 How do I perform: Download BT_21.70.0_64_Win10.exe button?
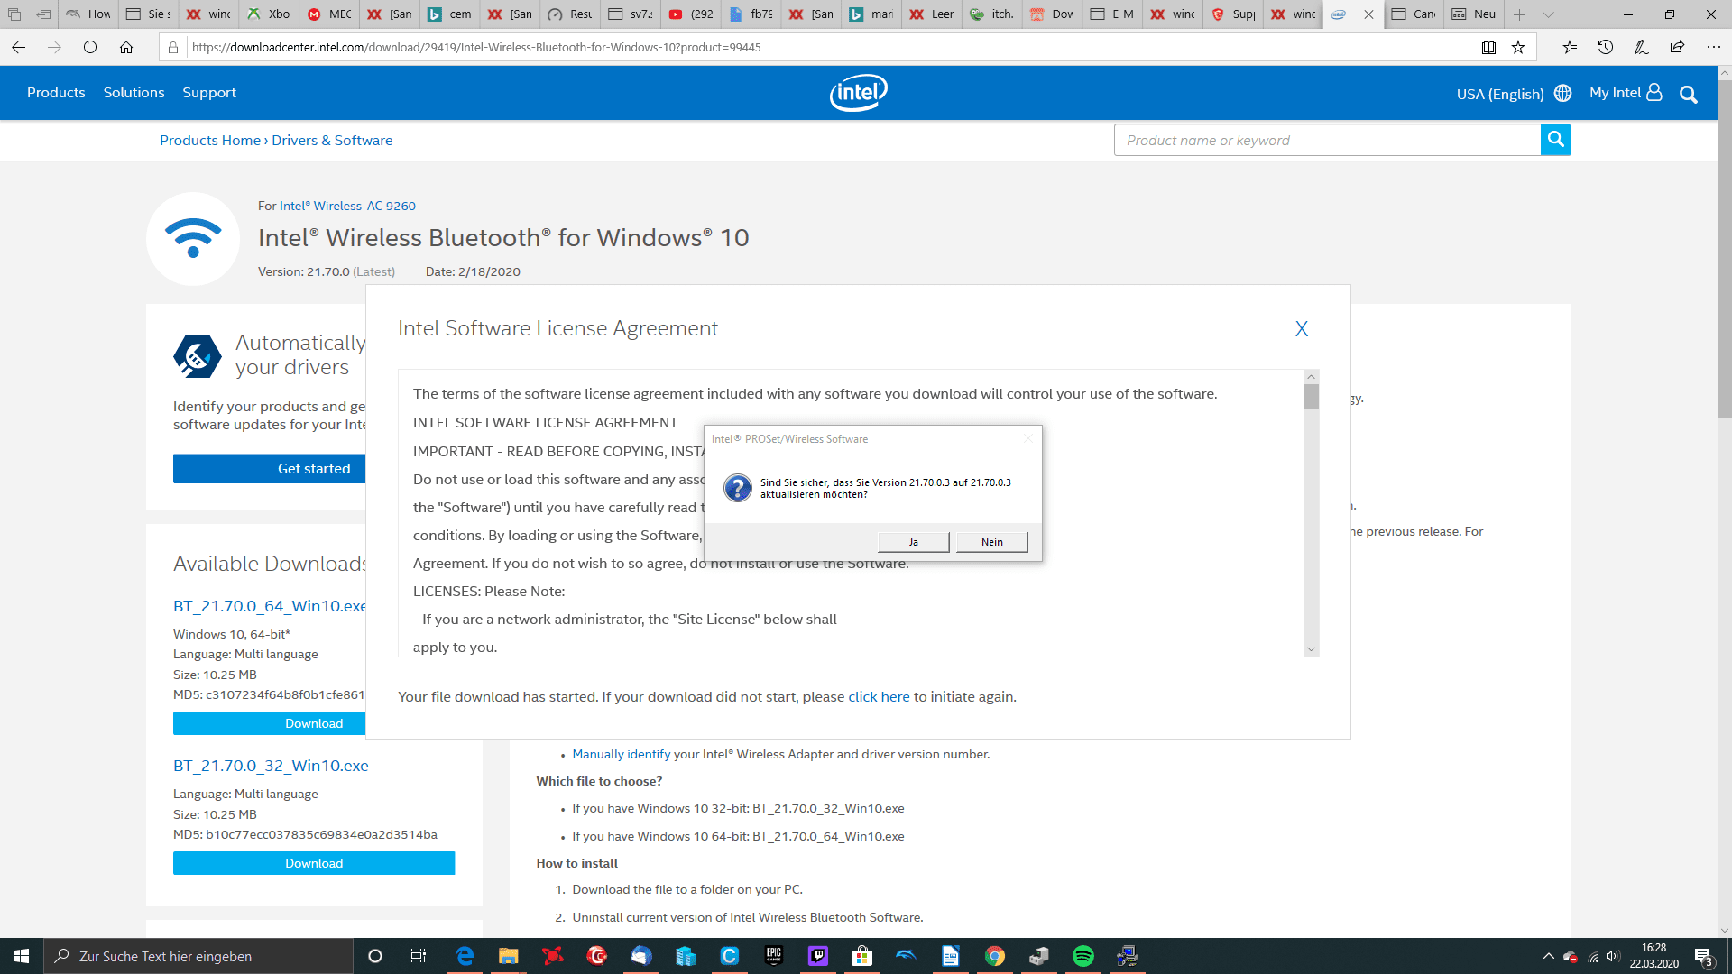[x=270, y=723]
